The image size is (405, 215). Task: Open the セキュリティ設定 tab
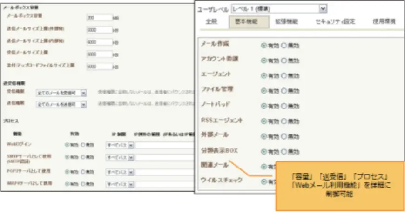pos(335,21)
